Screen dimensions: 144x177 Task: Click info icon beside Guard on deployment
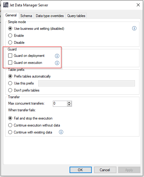57,56
